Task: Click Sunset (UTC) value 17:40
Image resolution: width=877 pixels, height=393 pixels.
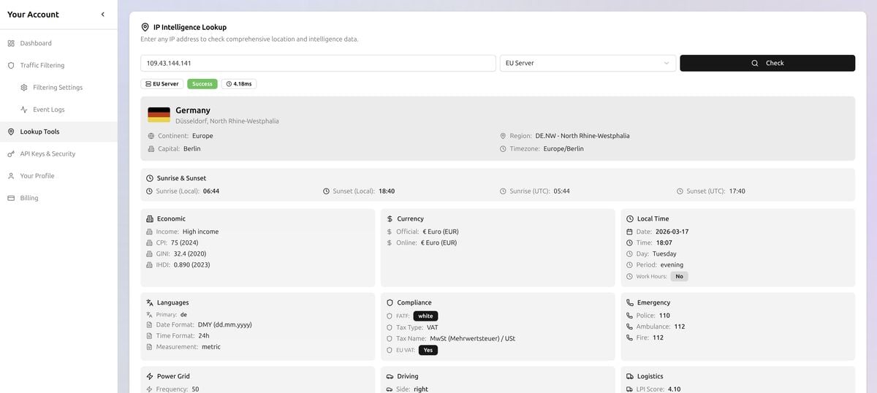Action: pos(737,191)
